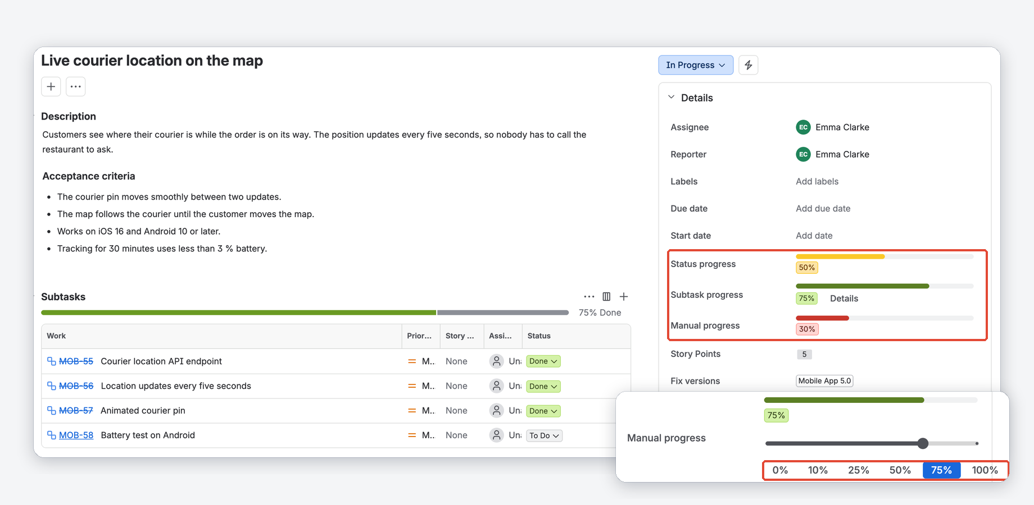Open the more actions ellipsis under the title

pyautogui.click(x=76, y=86)
